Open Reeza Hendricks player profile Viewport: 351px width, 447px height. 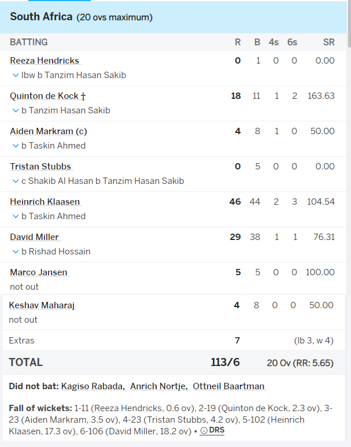(45, 61)
